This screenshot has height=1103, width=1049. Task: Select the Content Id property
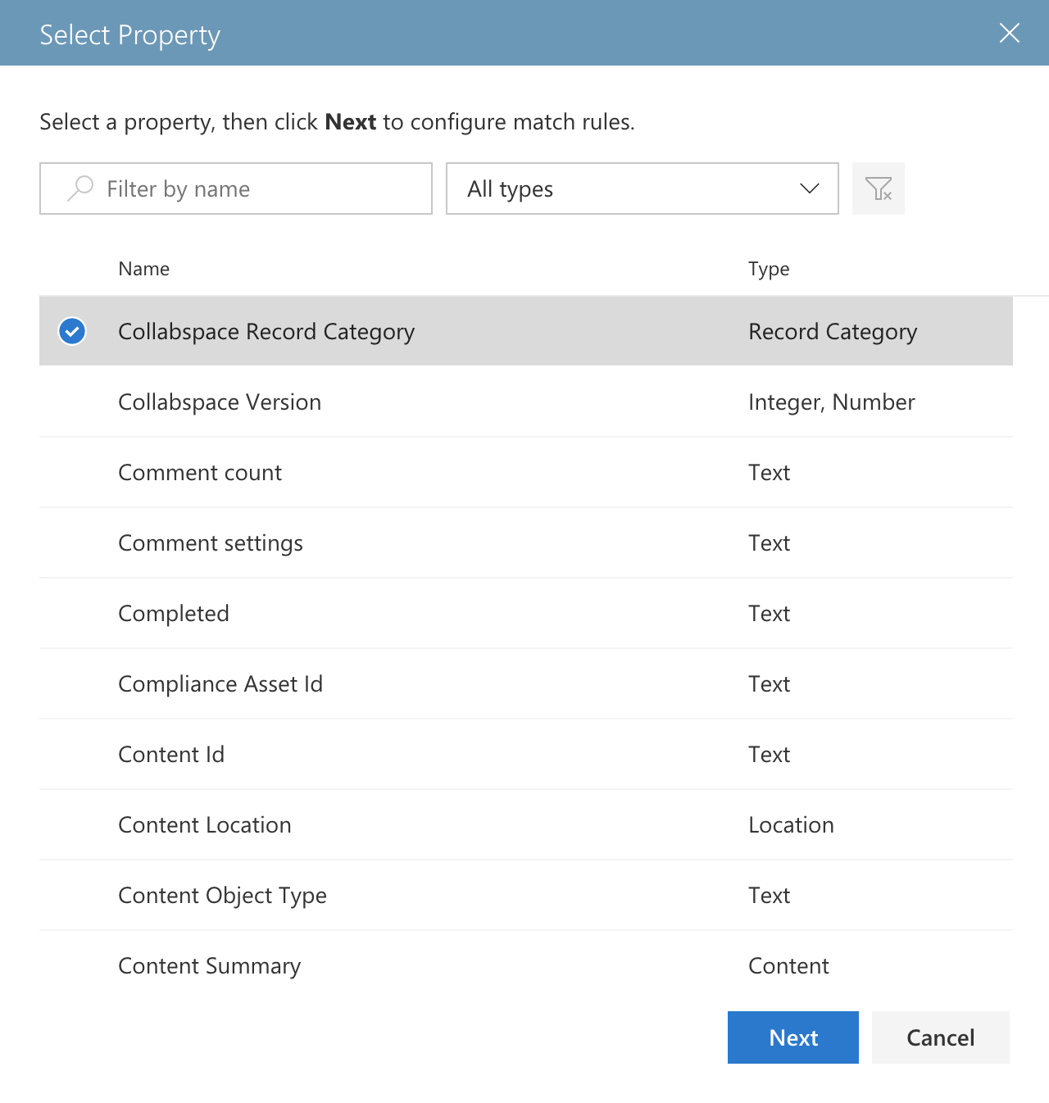(x=526, y=754)
